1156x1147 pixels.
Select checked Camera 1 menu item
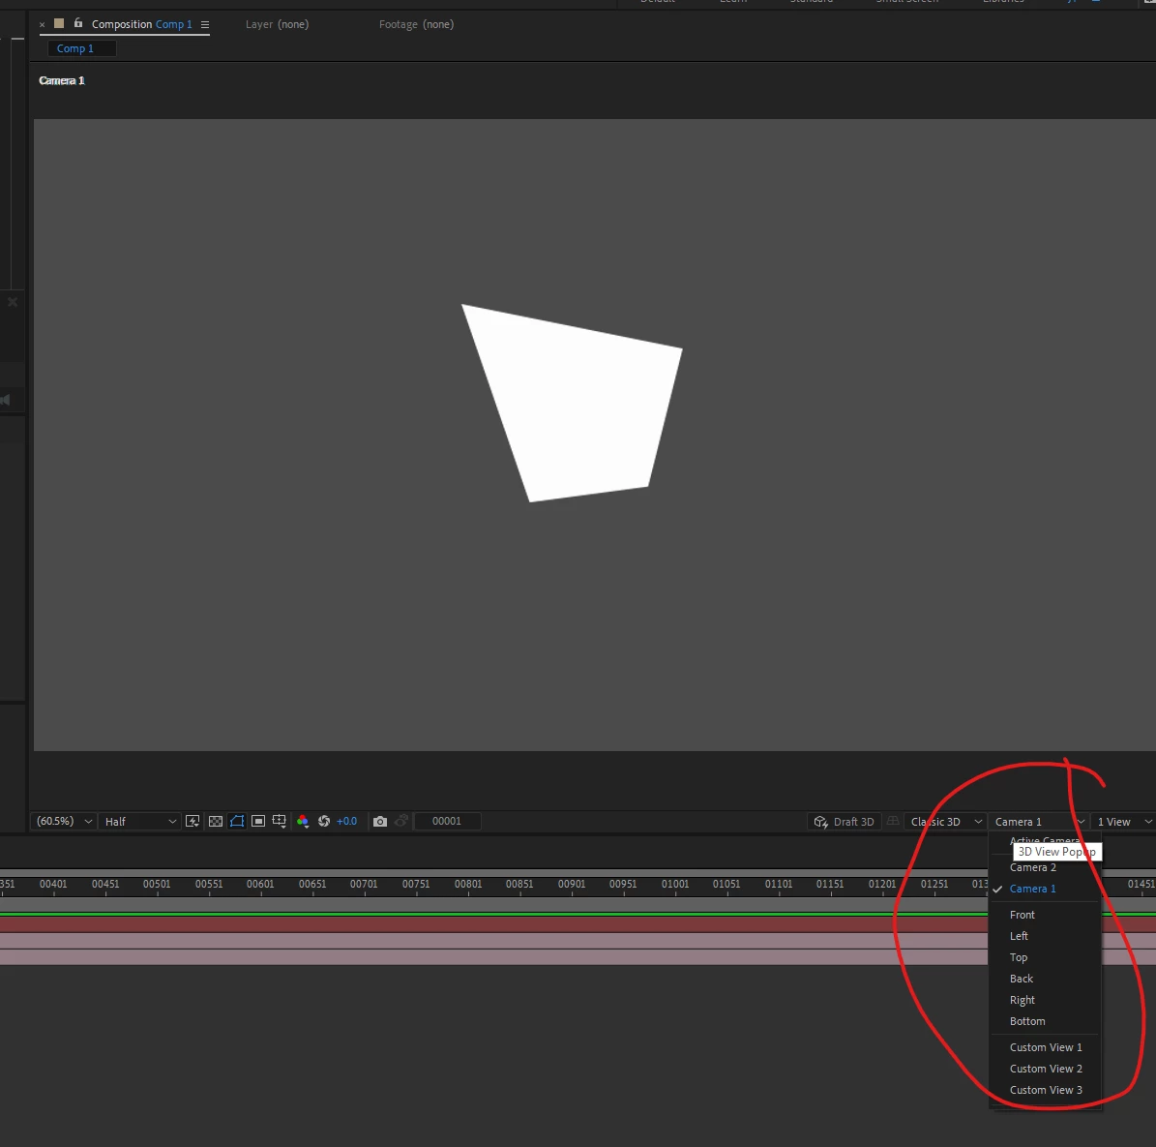click(x=1045, y=889)
